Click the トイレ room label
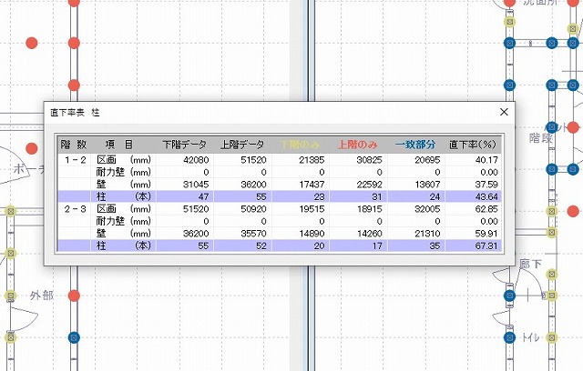The image size is (583, 371). pyautogui.click(x=531, y=338)
